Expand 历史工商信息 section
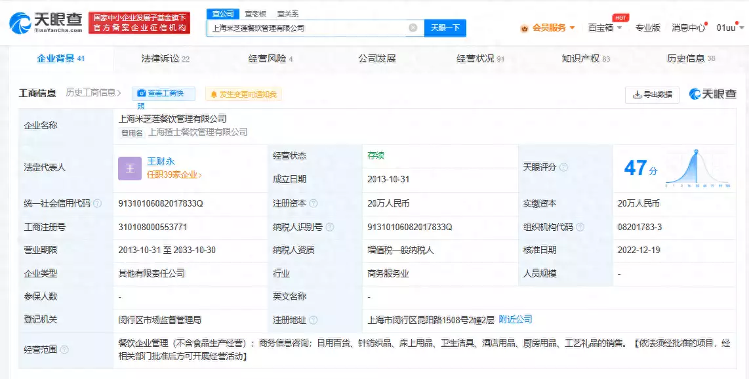This screenshot has height=379, width=749. click(x=94, y=93)
